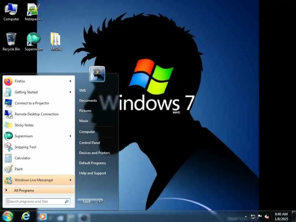Show hidden tray icons arrow
The image size is (296, 222).
pyautogui.click(x=246, y=217)
